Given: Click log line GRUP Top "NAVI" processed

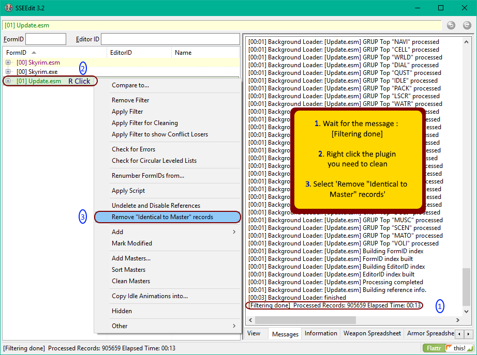Looking at the screenshot, I should pyautogui.click(x=344, y=42).
